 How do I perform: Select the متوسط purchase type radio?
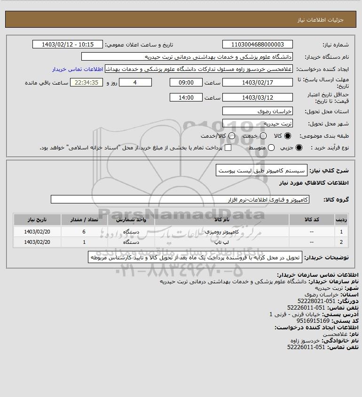pos(271,148)
